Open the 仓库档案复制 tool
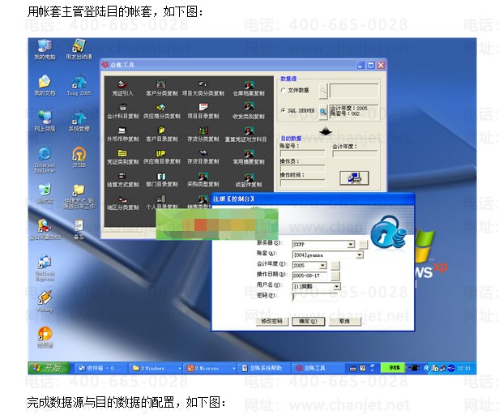 click(x=249, y=88)
